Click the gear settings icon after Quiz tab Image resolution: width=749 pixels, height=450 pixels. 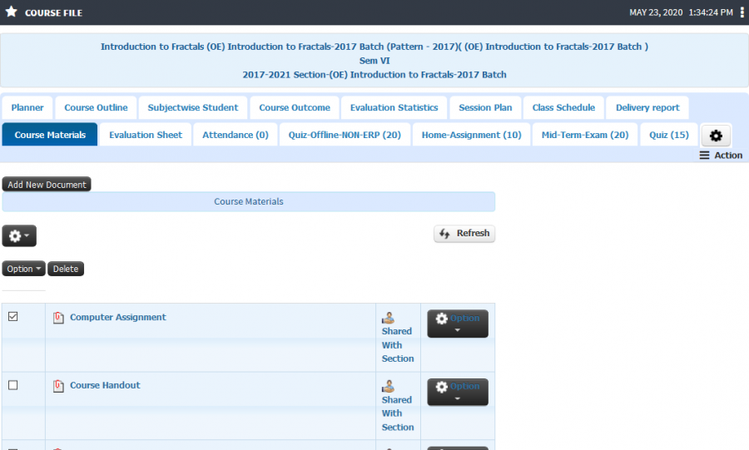(x=716, y=136)
